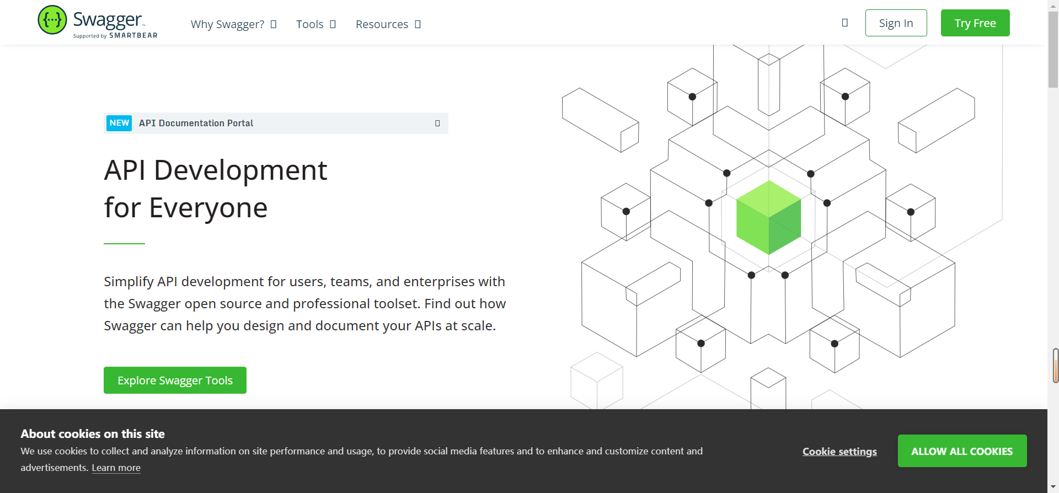Click the arrow on API Documentation Portal banner
Screen dimensions: 1059x493
437,123
